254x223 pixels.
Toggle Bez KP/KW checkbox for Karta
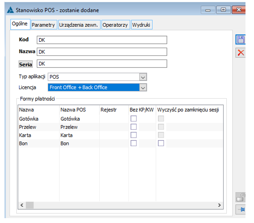tap(133, 135)
